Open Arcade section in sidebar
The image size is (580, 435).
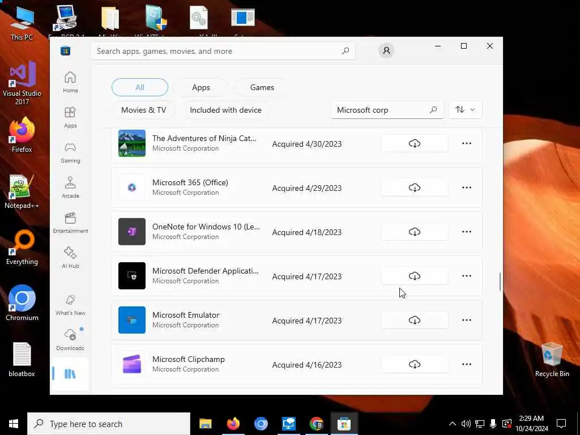70,187
